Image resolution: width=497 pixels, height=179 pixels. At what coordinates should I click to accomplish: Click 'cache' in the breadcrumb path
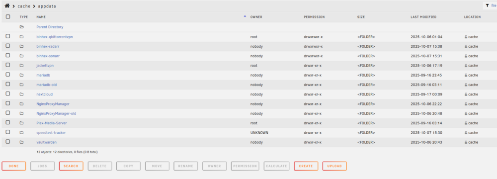[23, 6]
